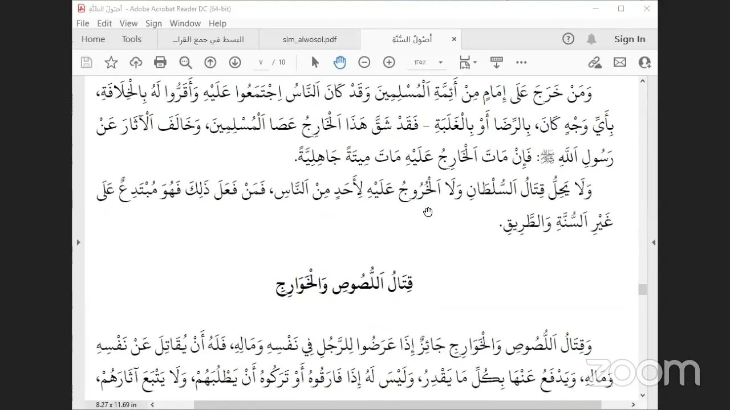The width and height of the screenshot is (730, 410).
Task: Open the File menu
Action: coord(83,23)
